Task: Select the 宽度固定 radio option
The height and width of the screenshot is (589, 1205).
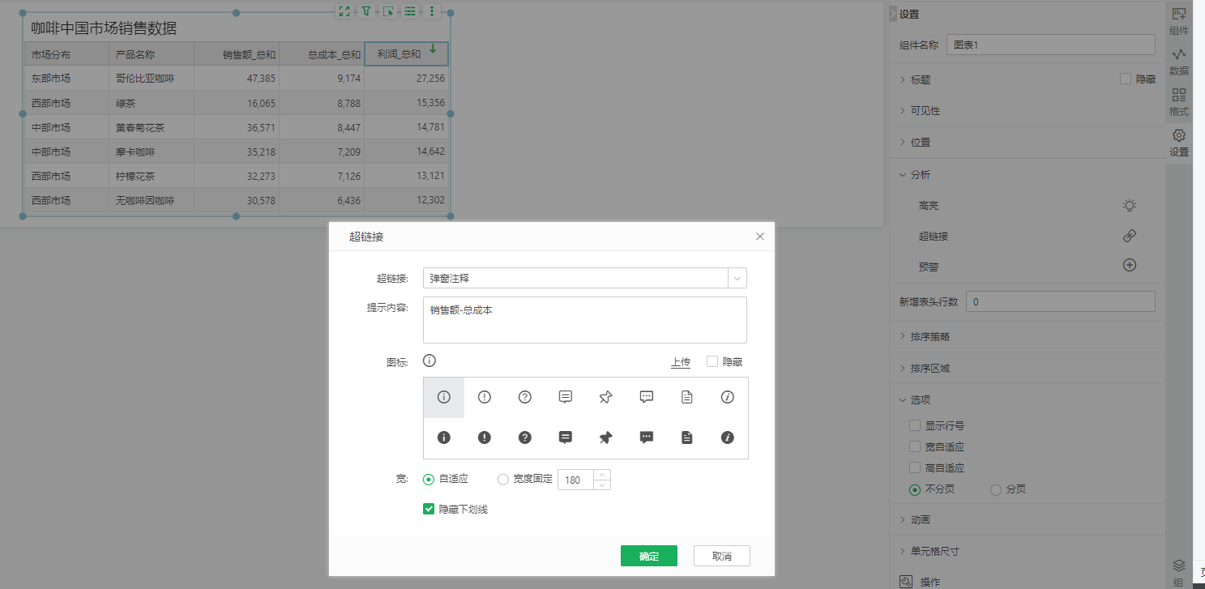Action: click(502, 478)
